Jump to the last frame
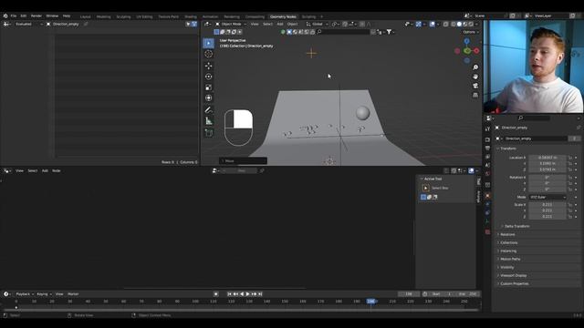This screenshot has height=328, width=584. [260, 294]
